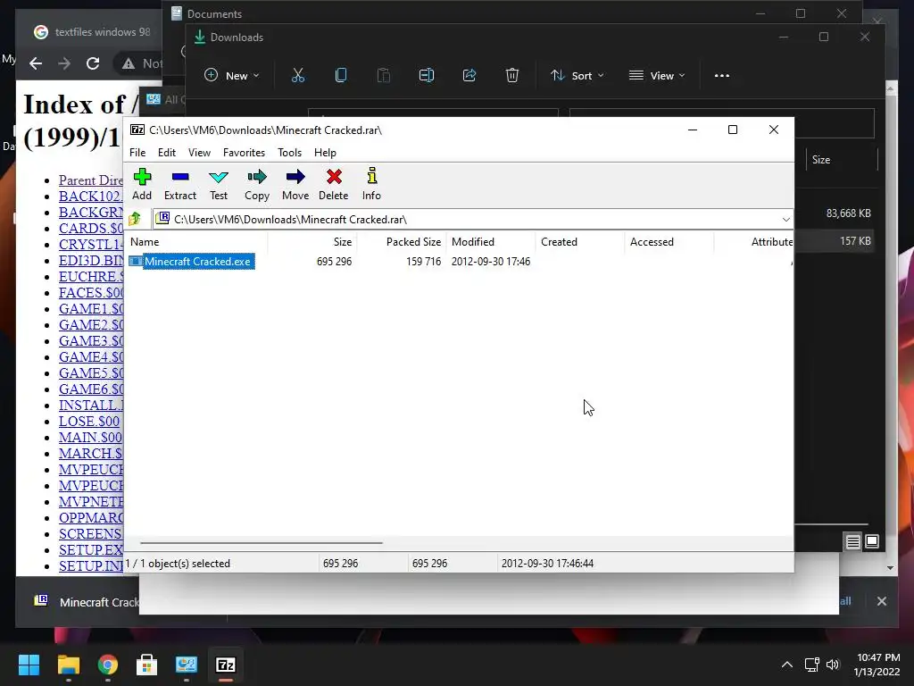Click the Cut icon in Downloads toolbar
This screenshot has width=914, height=686.
coord(298,75)
